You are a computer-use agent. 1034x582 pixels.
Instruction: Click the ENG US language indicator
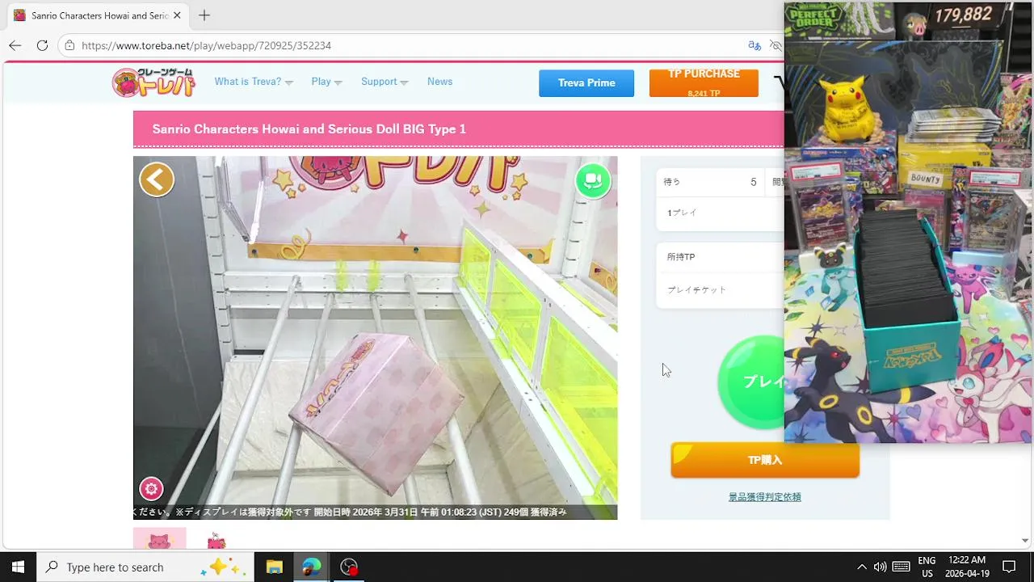(927, 567)
